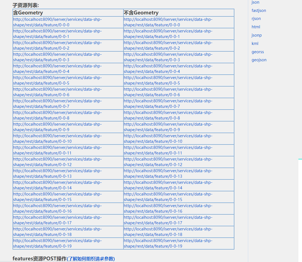Select feature/0-0-17 link in 含Geometry column

57,220
